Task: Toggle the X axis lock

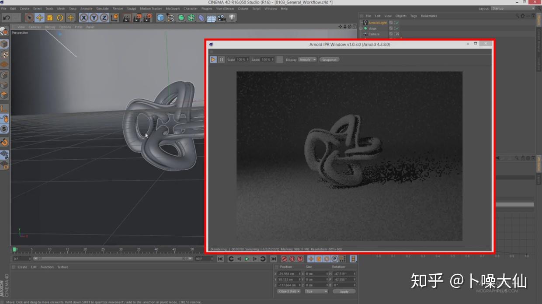Action: tap(85, 17)
